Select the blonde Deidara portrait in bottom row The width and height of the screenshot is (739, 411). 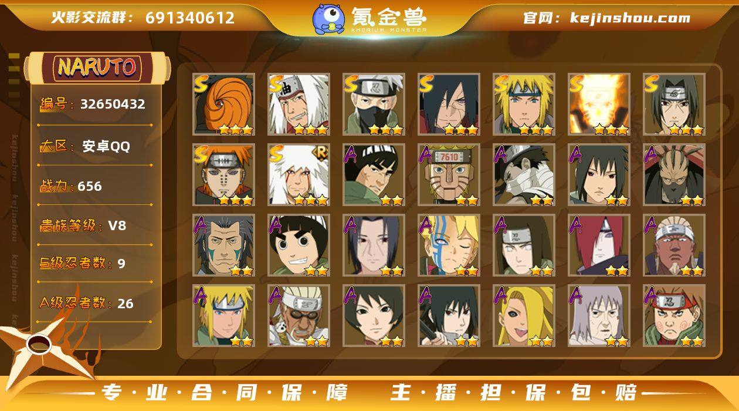[524, 316]
